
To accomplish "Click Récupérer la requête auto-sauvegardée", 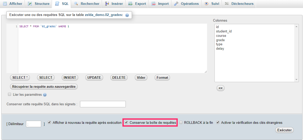I will [44, 87].
